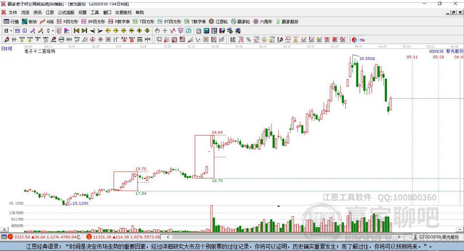Screen dimensions: 464x251
Task: Open 赢家服务 with the dollar icon
Action: [287, 22]
